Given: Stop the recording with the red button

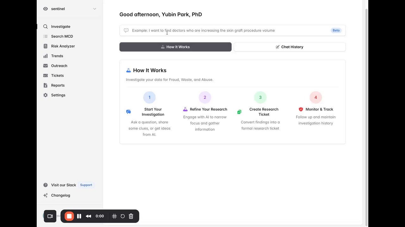Looking at the screenshot, I should (x=69, y=216).
